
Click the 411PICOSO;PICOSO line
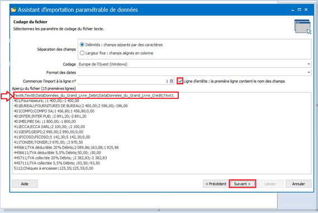point(52,137)
